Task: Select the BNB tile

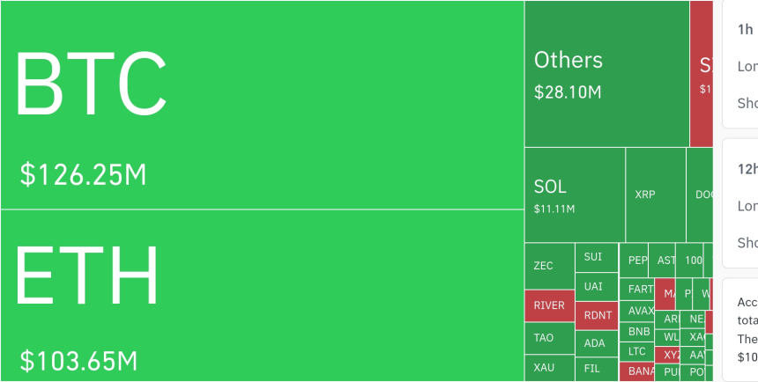Action: [638, 332]
